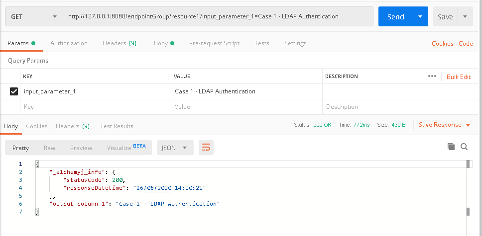The image size is (482, 236).
Task: Click the Code link
Action: (466, 44)
